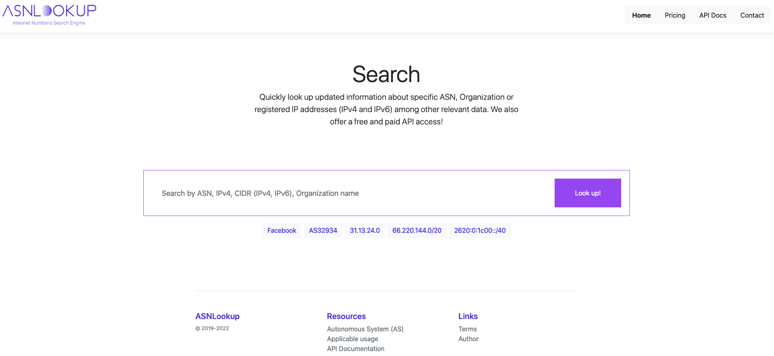Open the Author link
The height and width of the screenshot is (356, 774).
(x=468, y=339)
